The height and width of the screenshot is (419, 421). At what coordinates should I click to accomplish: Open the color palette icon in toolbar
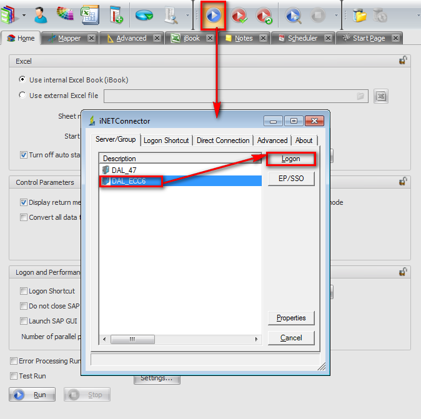point(65,14)
